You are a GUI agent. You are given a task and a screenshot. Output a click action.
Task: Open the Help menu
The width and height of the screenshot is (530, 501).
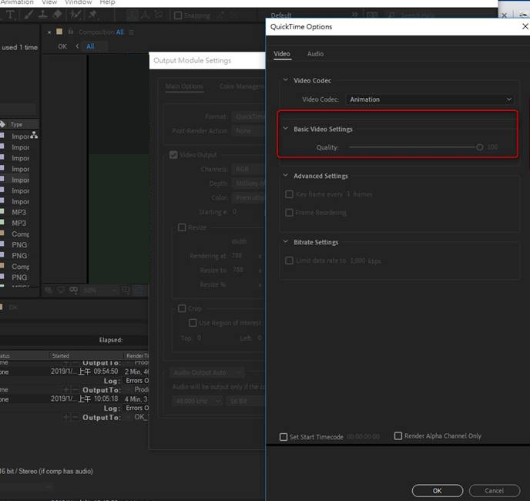108,2
